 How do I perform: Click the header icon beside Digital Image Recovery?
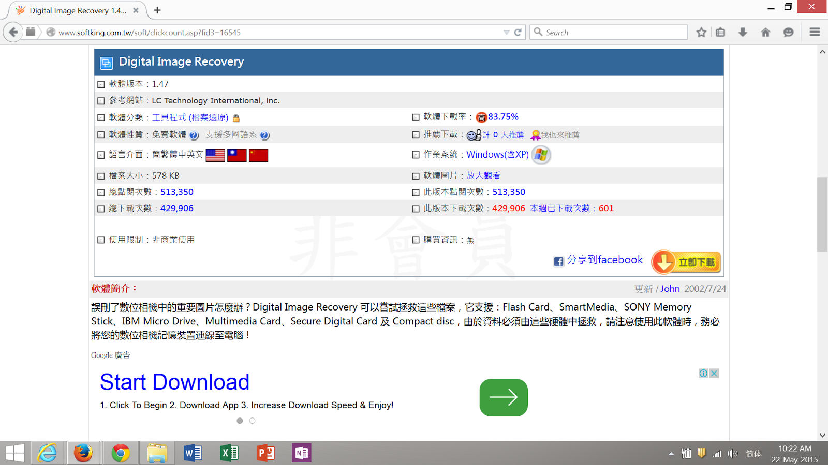[x=106, y=63]
